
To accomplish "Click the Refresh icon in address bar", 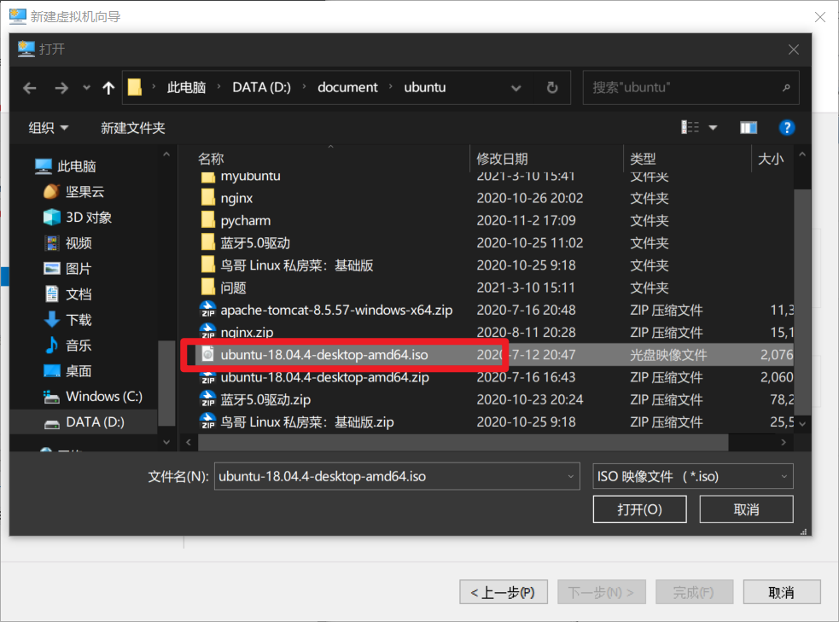I will pos(552,88).
